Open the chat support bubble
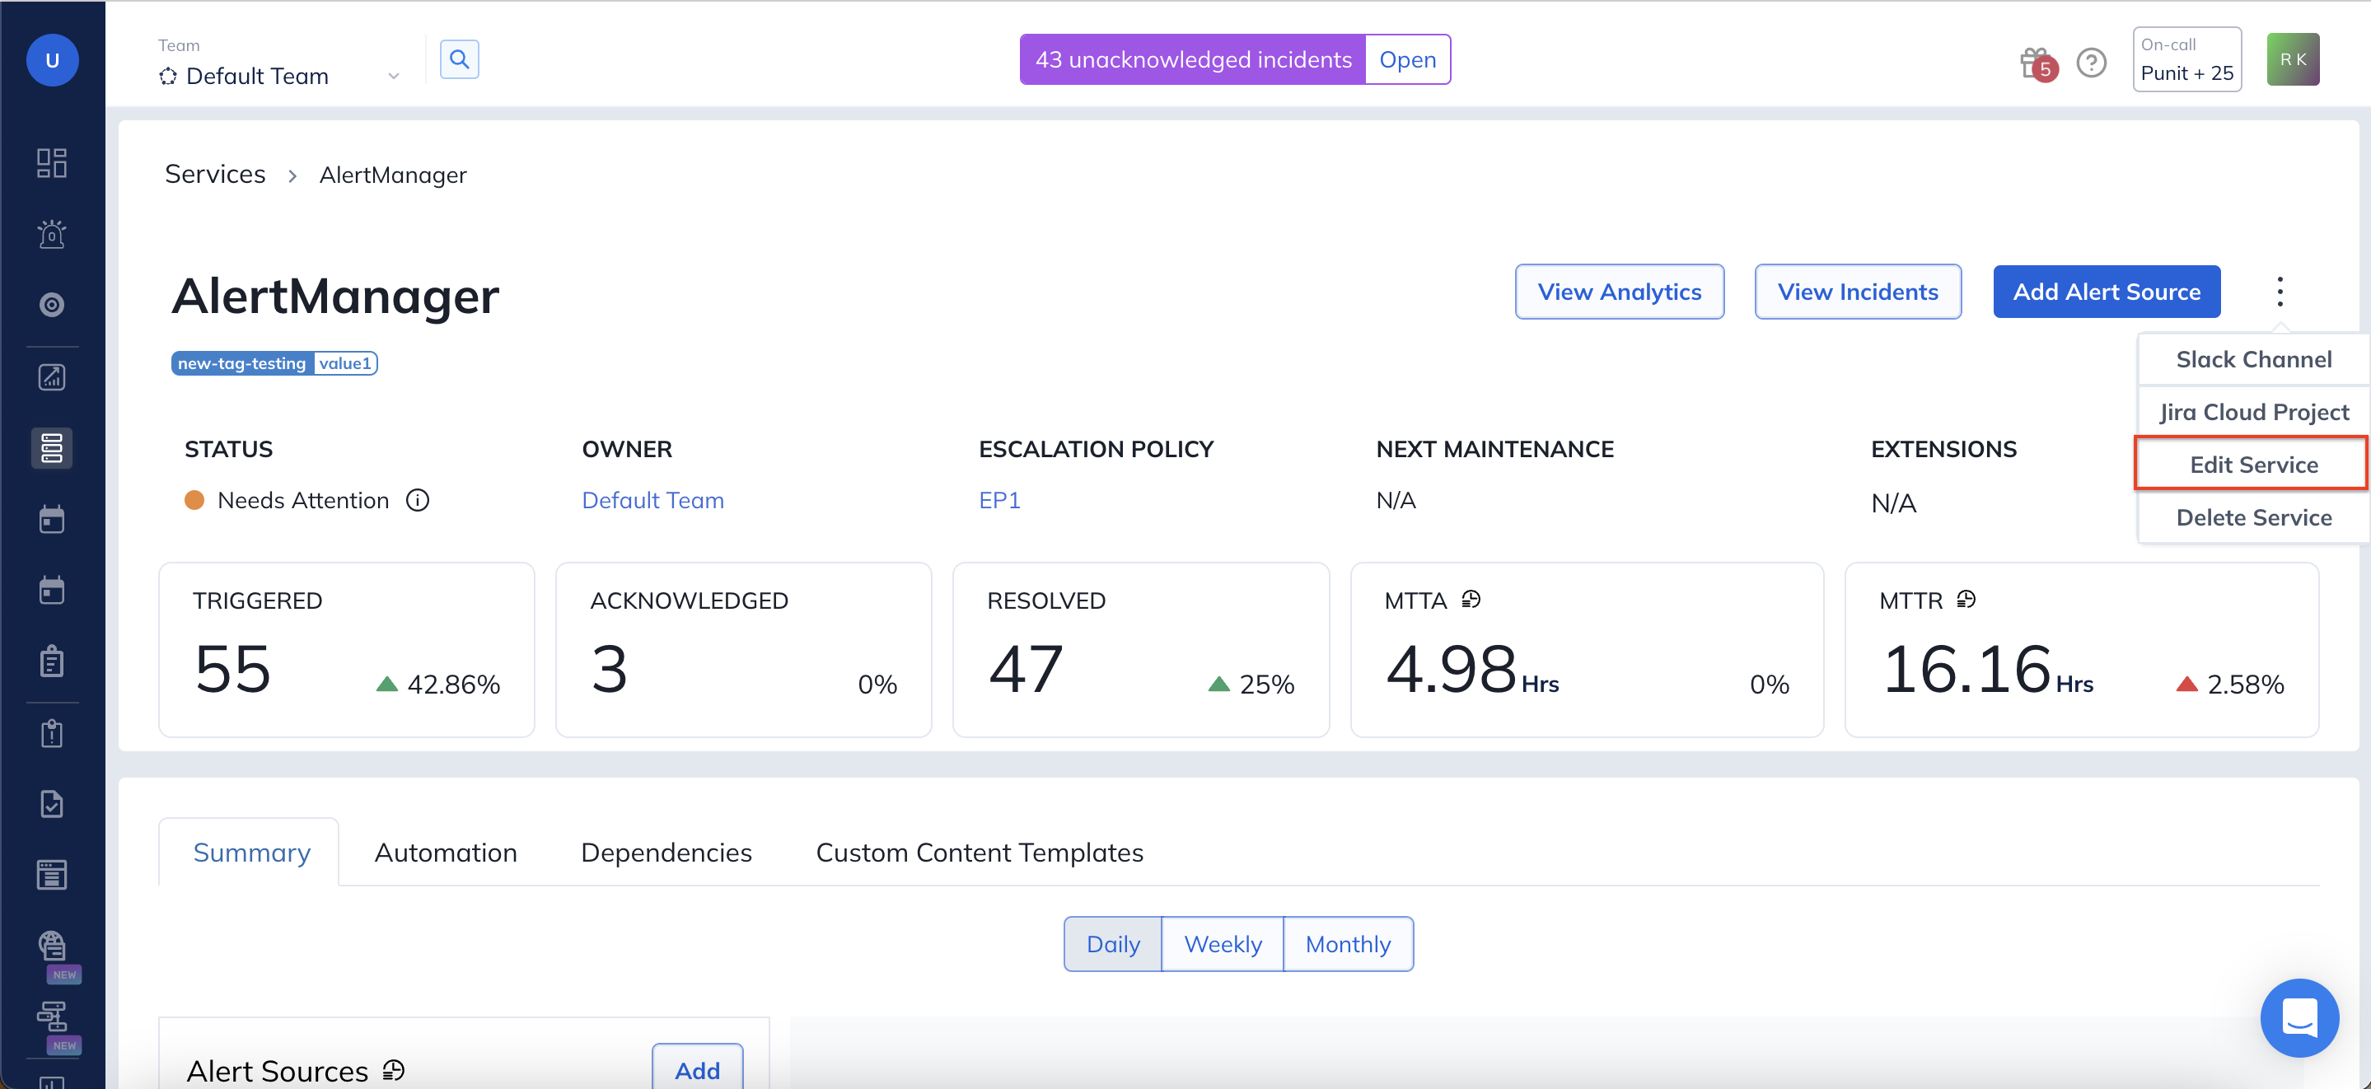Screen dimensions: 2371x1089 point(2299,1017)
